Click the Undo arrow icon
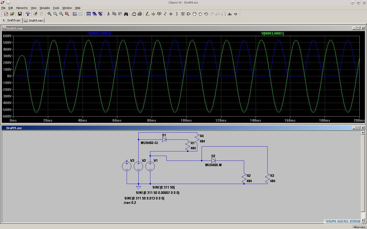This screenshot has width=367, height=229. point(206,14)
